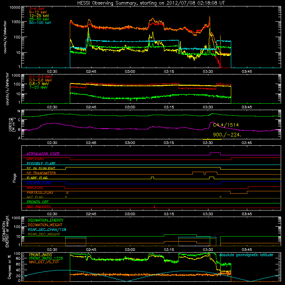
Task: Select the M class label on GOES axis
Action: (x=19, y=111)
